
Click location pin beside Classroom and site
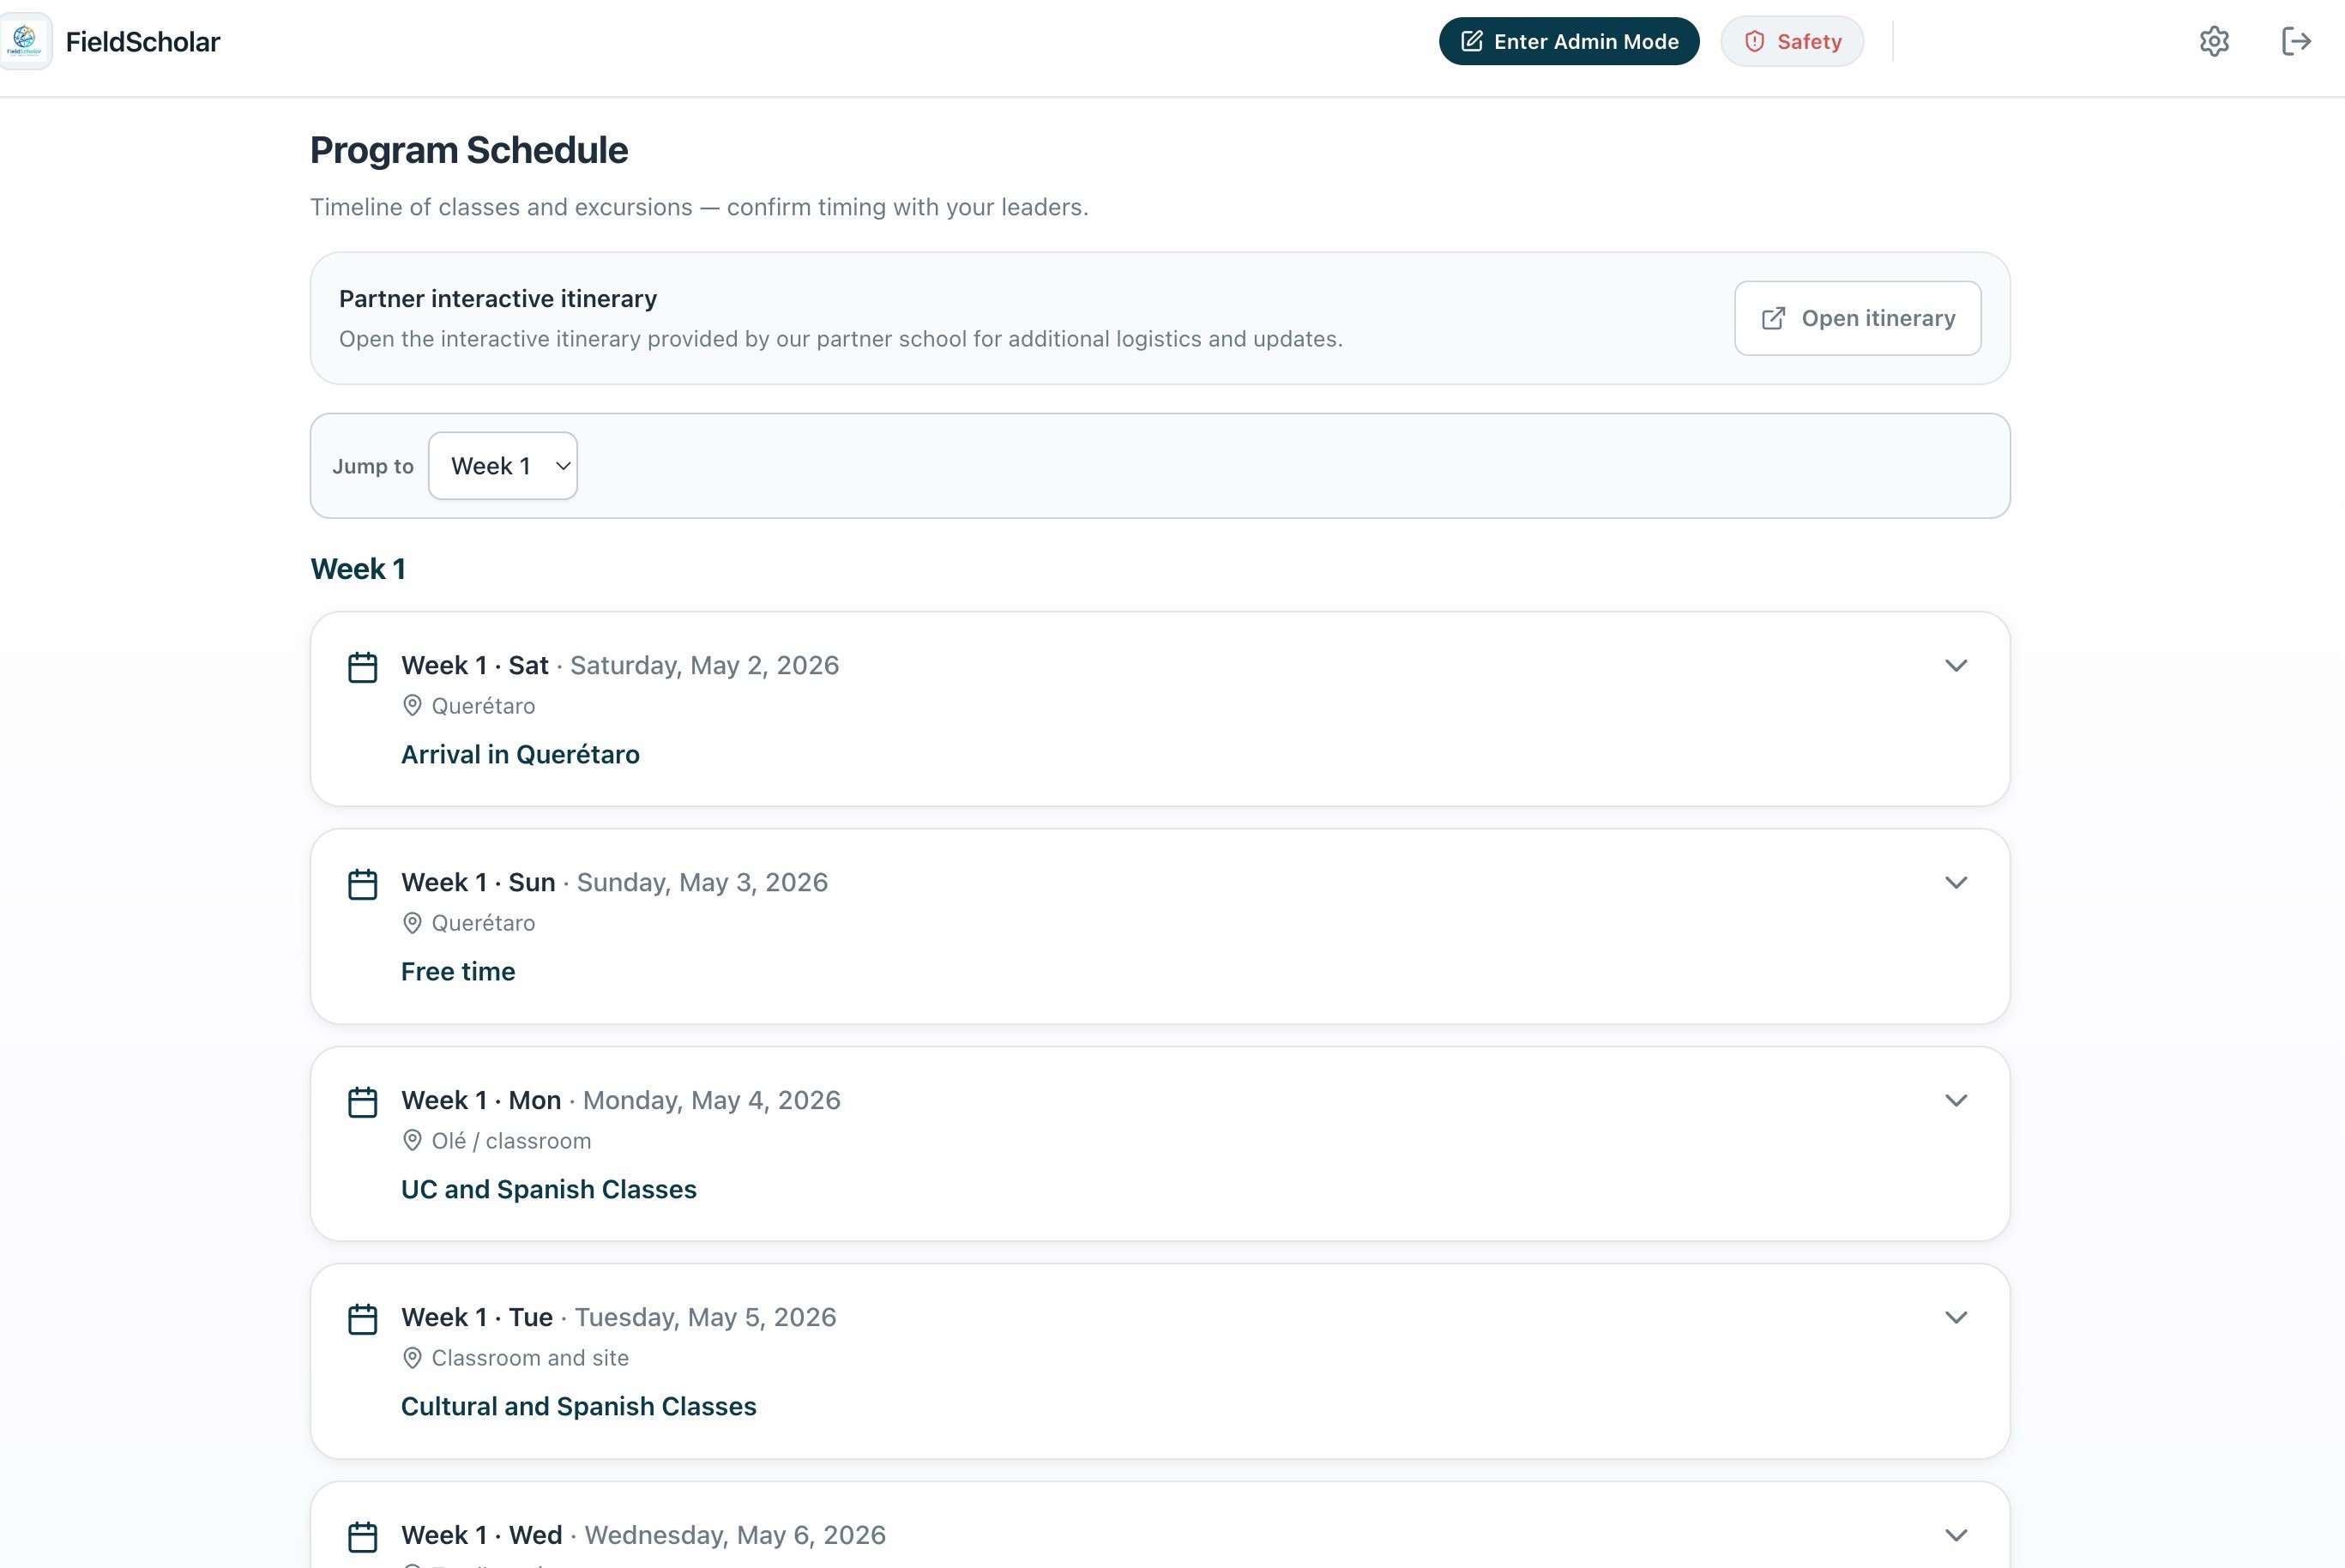[412, 1358]
